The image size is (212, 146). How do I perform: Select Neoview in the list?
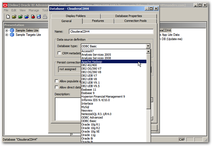[114, 110]
